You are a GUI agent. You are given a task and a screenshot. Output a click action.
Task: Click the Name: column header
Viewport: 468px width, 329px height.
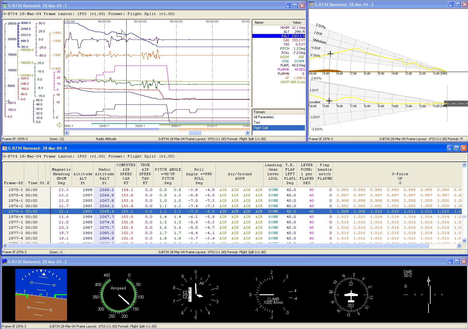coord(271,22)
